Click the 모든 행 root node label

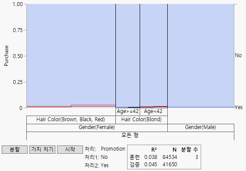pos(130,135)
